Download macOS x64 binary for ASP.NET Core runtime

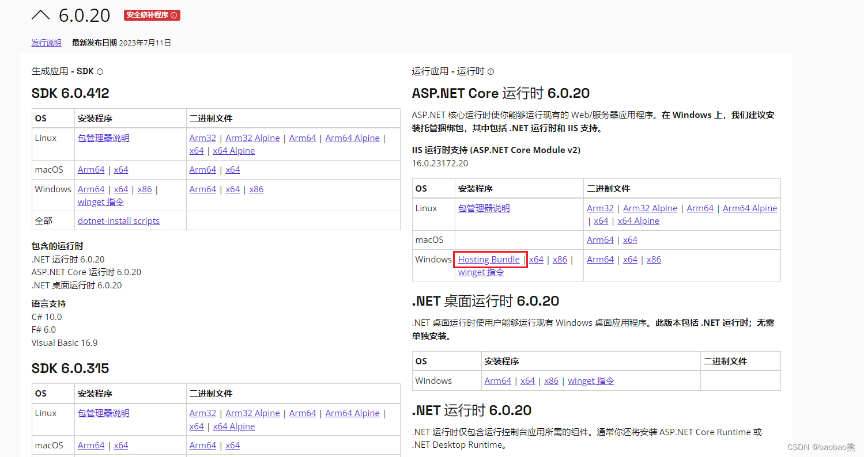click(631, 240)
